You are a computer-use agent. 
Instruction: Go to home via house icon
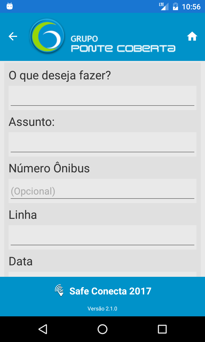click(192, 36)
